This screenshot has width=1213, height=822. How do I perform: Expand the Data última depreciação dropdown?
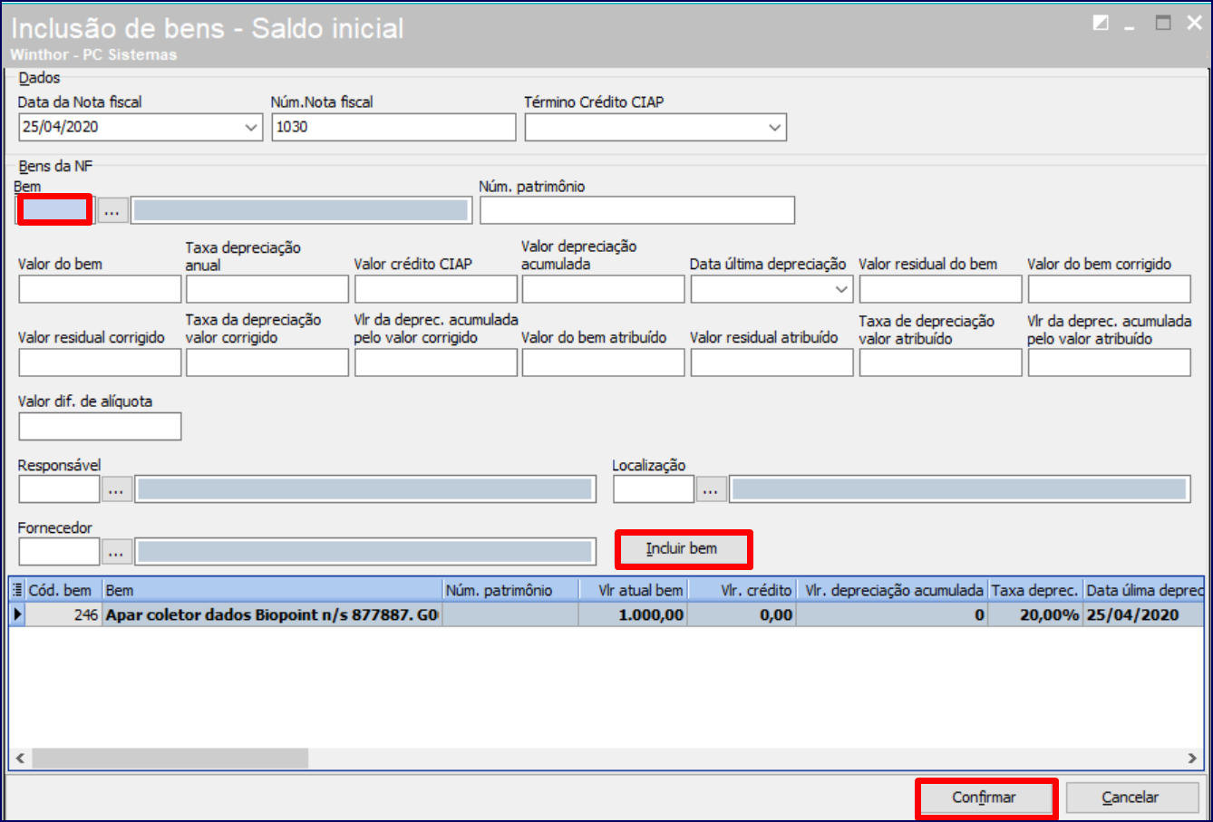pyautogui.click(x=841, y=289)
